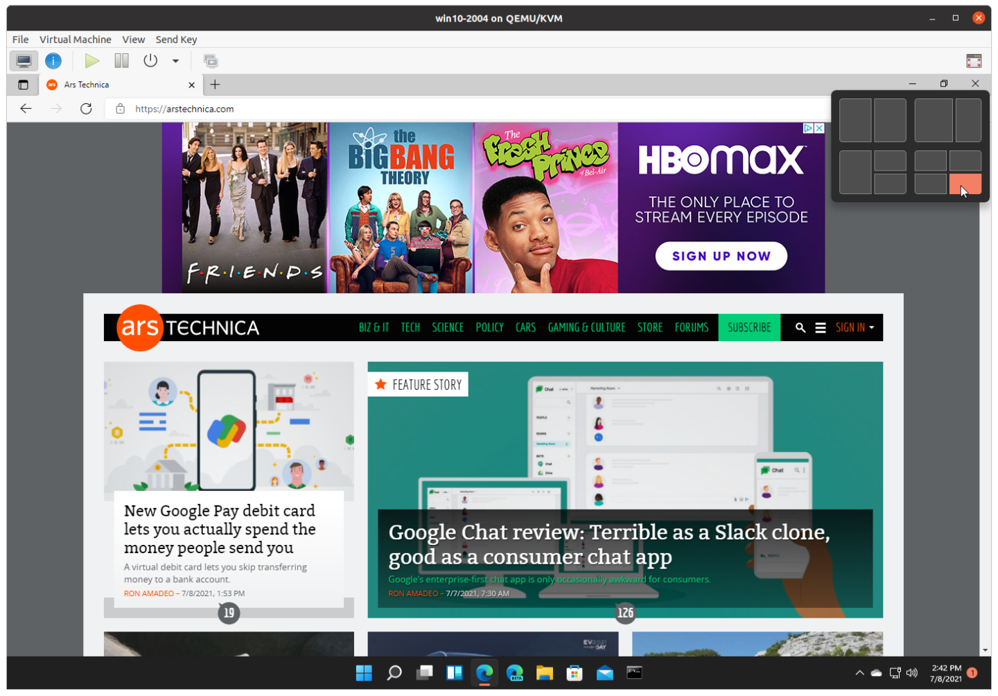Open the GAMING & CULTURE section

coord(586,327)
